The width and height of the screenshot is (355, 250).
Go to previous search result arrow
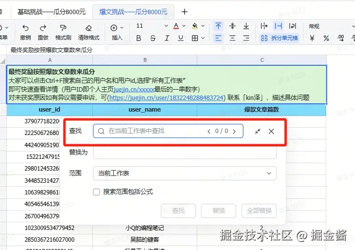[209, 131]
